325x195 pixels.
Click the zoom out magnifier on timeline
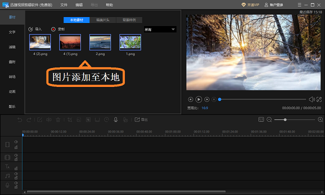269,119
